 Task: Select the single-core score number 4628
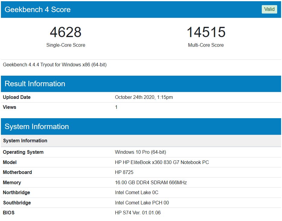pos(66,32)
